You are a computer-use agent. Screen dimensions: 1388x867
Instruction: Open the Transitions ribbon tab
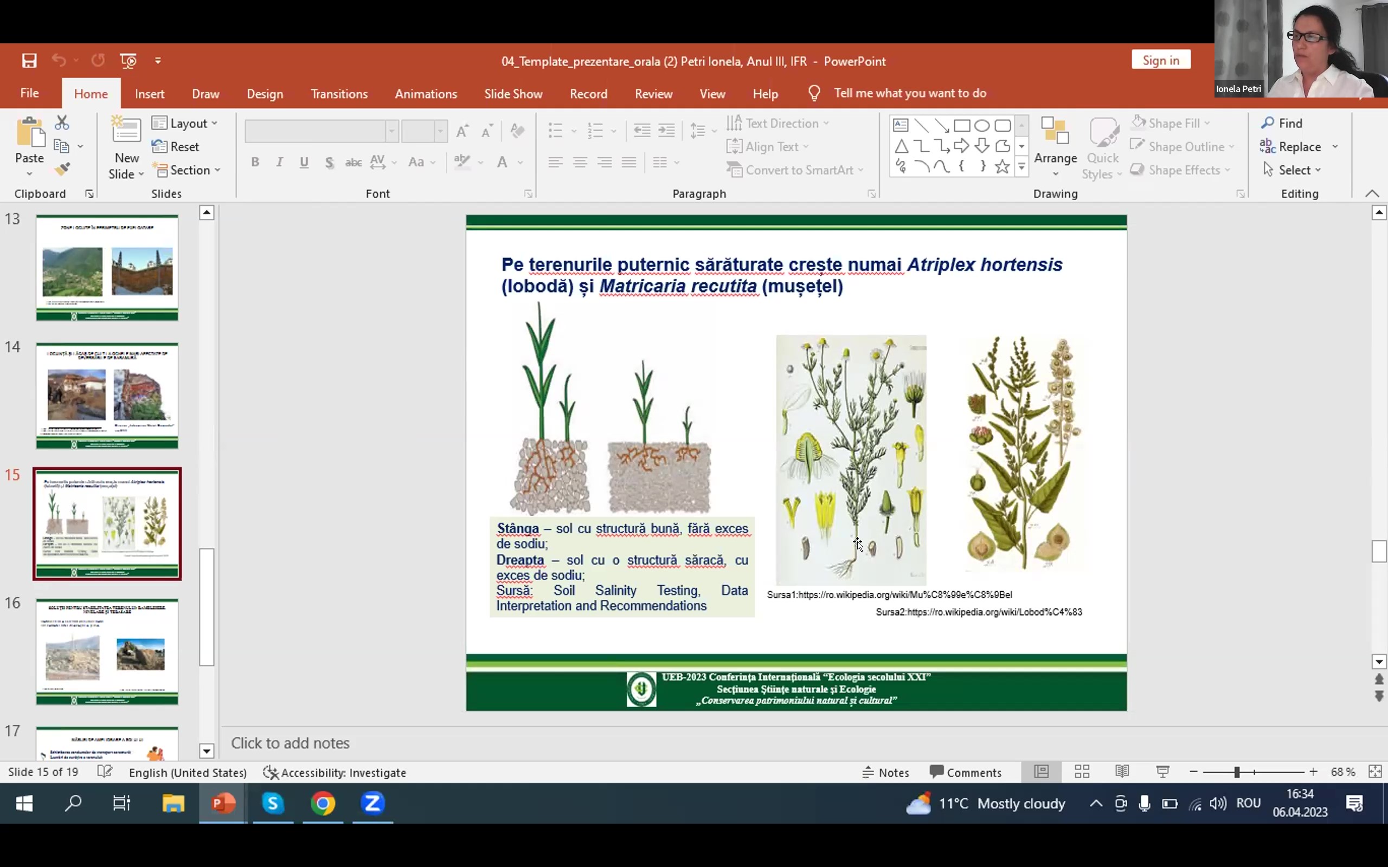point(339,94)
